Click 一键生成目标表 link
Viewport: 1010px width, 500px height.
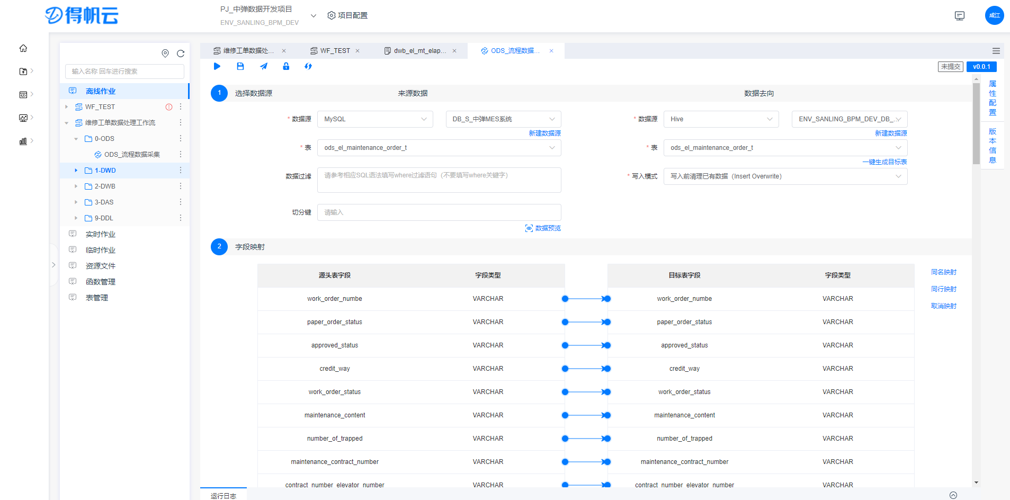(x=884, y=162)
